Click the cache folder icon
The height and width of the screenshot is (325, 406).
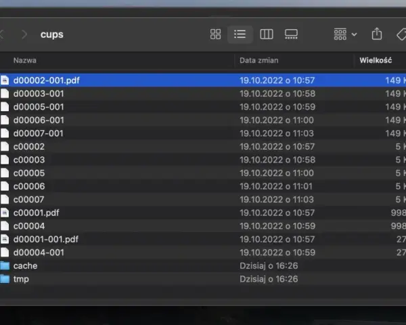click(5, 265)
